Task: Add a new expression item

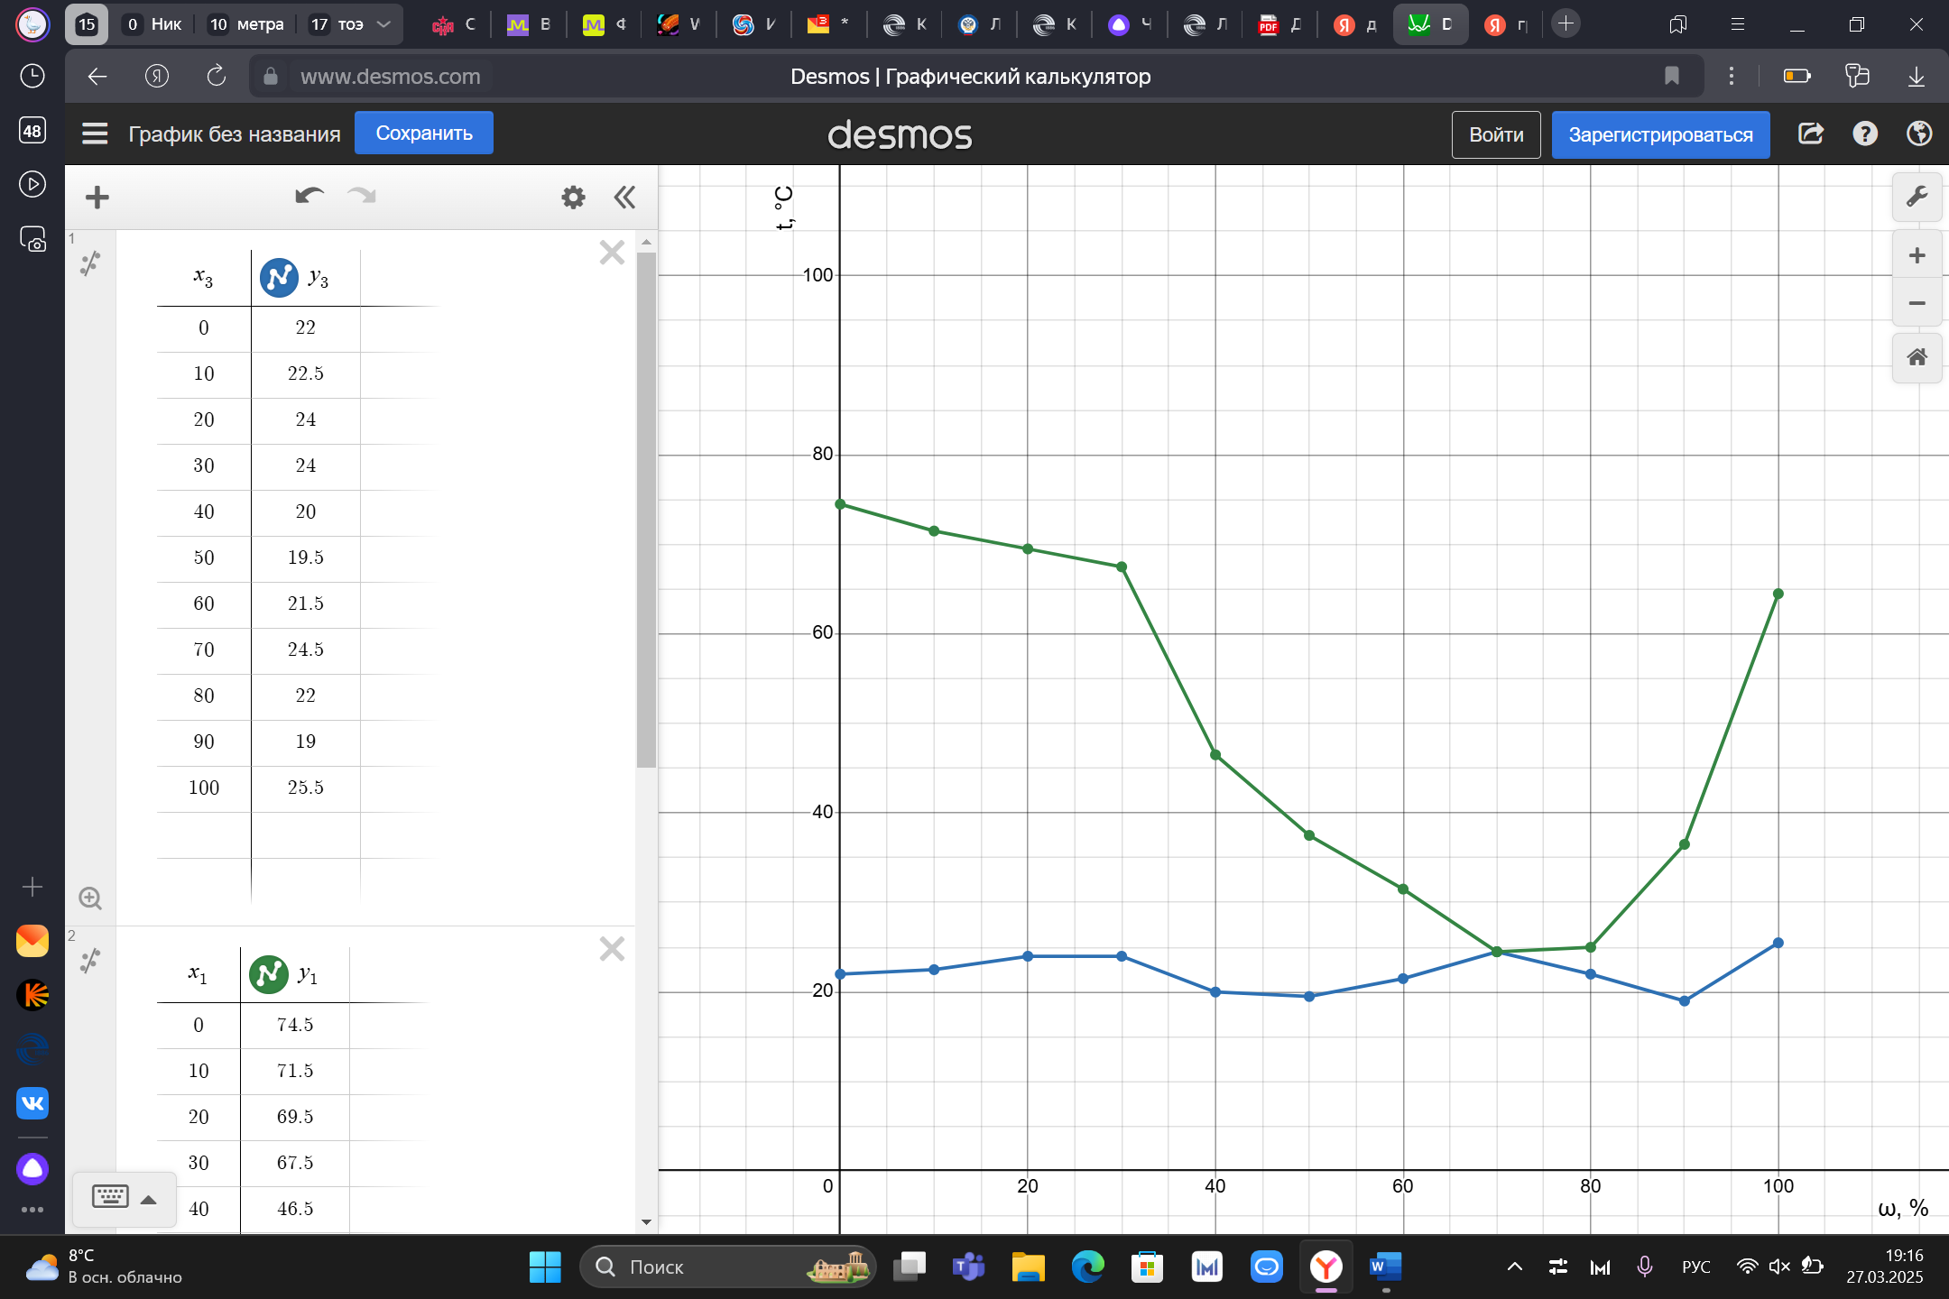Action: coord(97,197)
